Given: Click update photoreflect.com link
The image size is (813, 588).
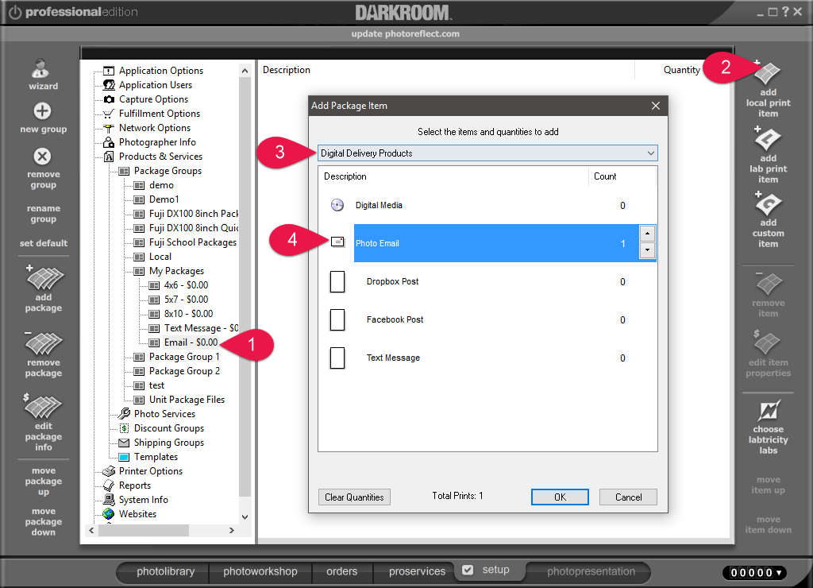Looking at the screenshot, I should pyautogui.click(x=405, y=33).
